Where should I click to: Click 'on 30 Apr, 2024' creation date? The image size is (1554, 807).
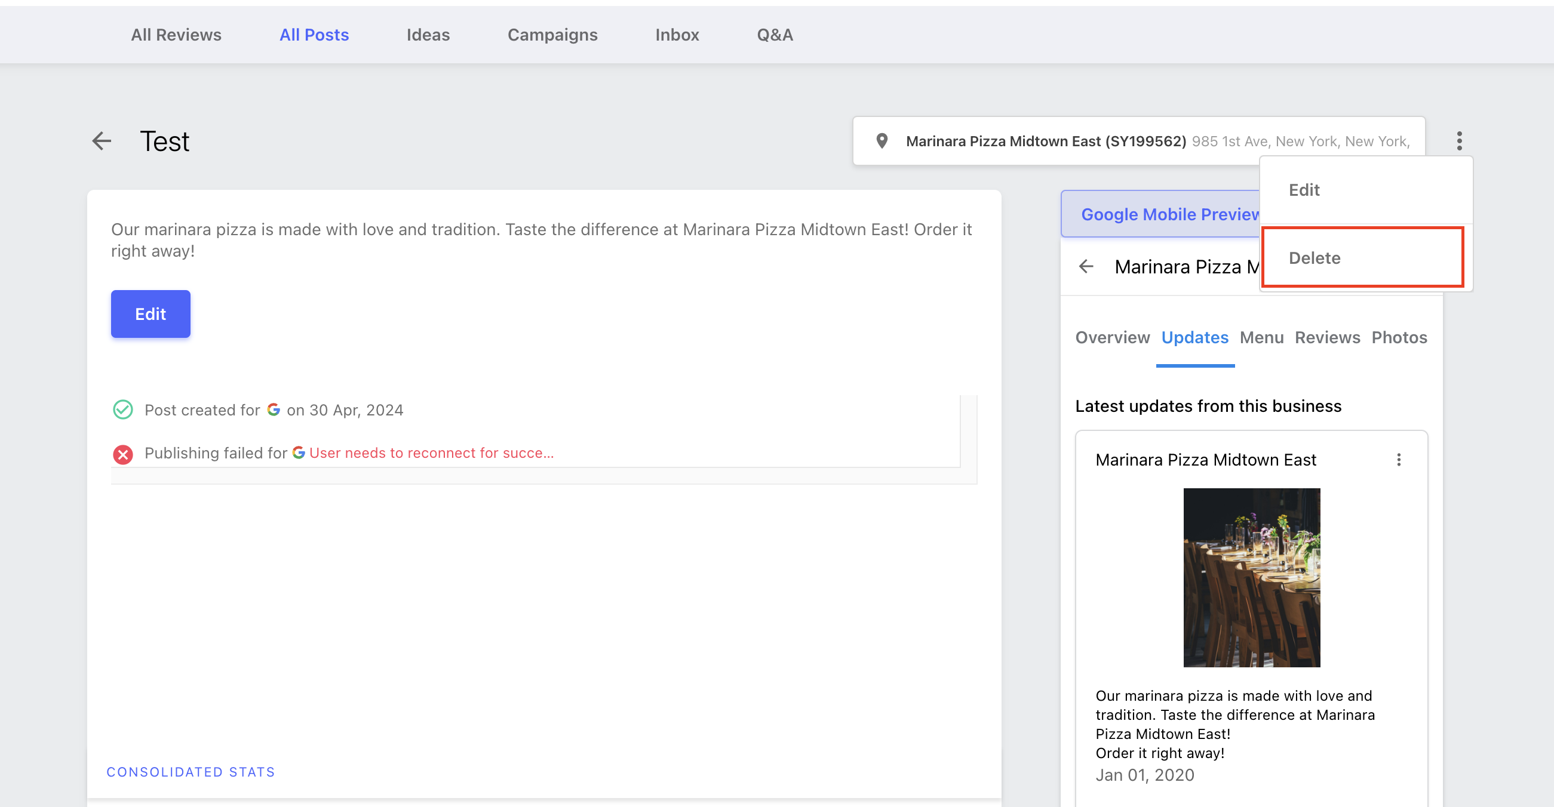345,409
